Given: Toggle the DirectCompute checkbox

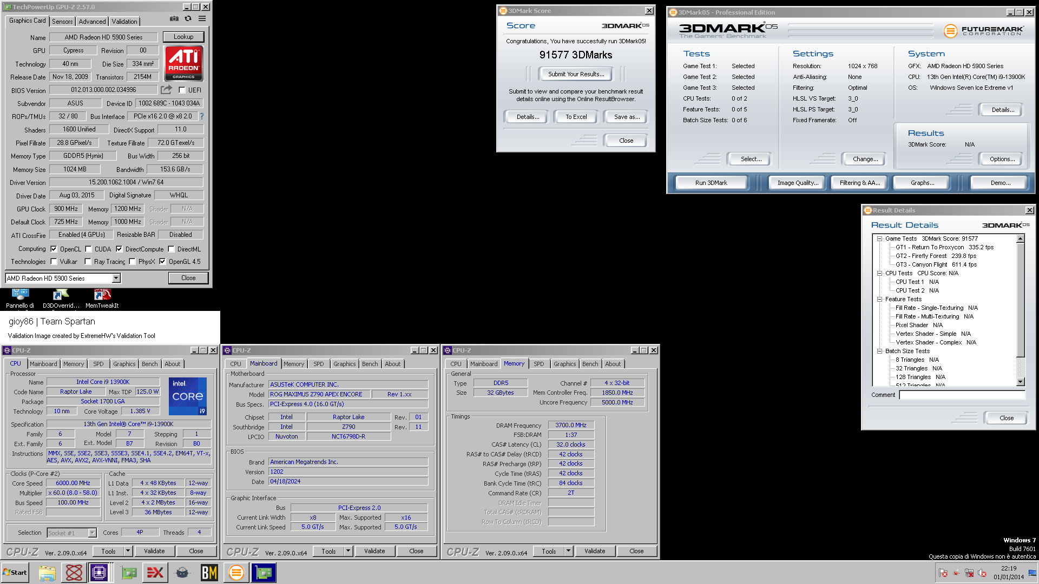Looking at the screenshot, I should click(x=119, y=249).
